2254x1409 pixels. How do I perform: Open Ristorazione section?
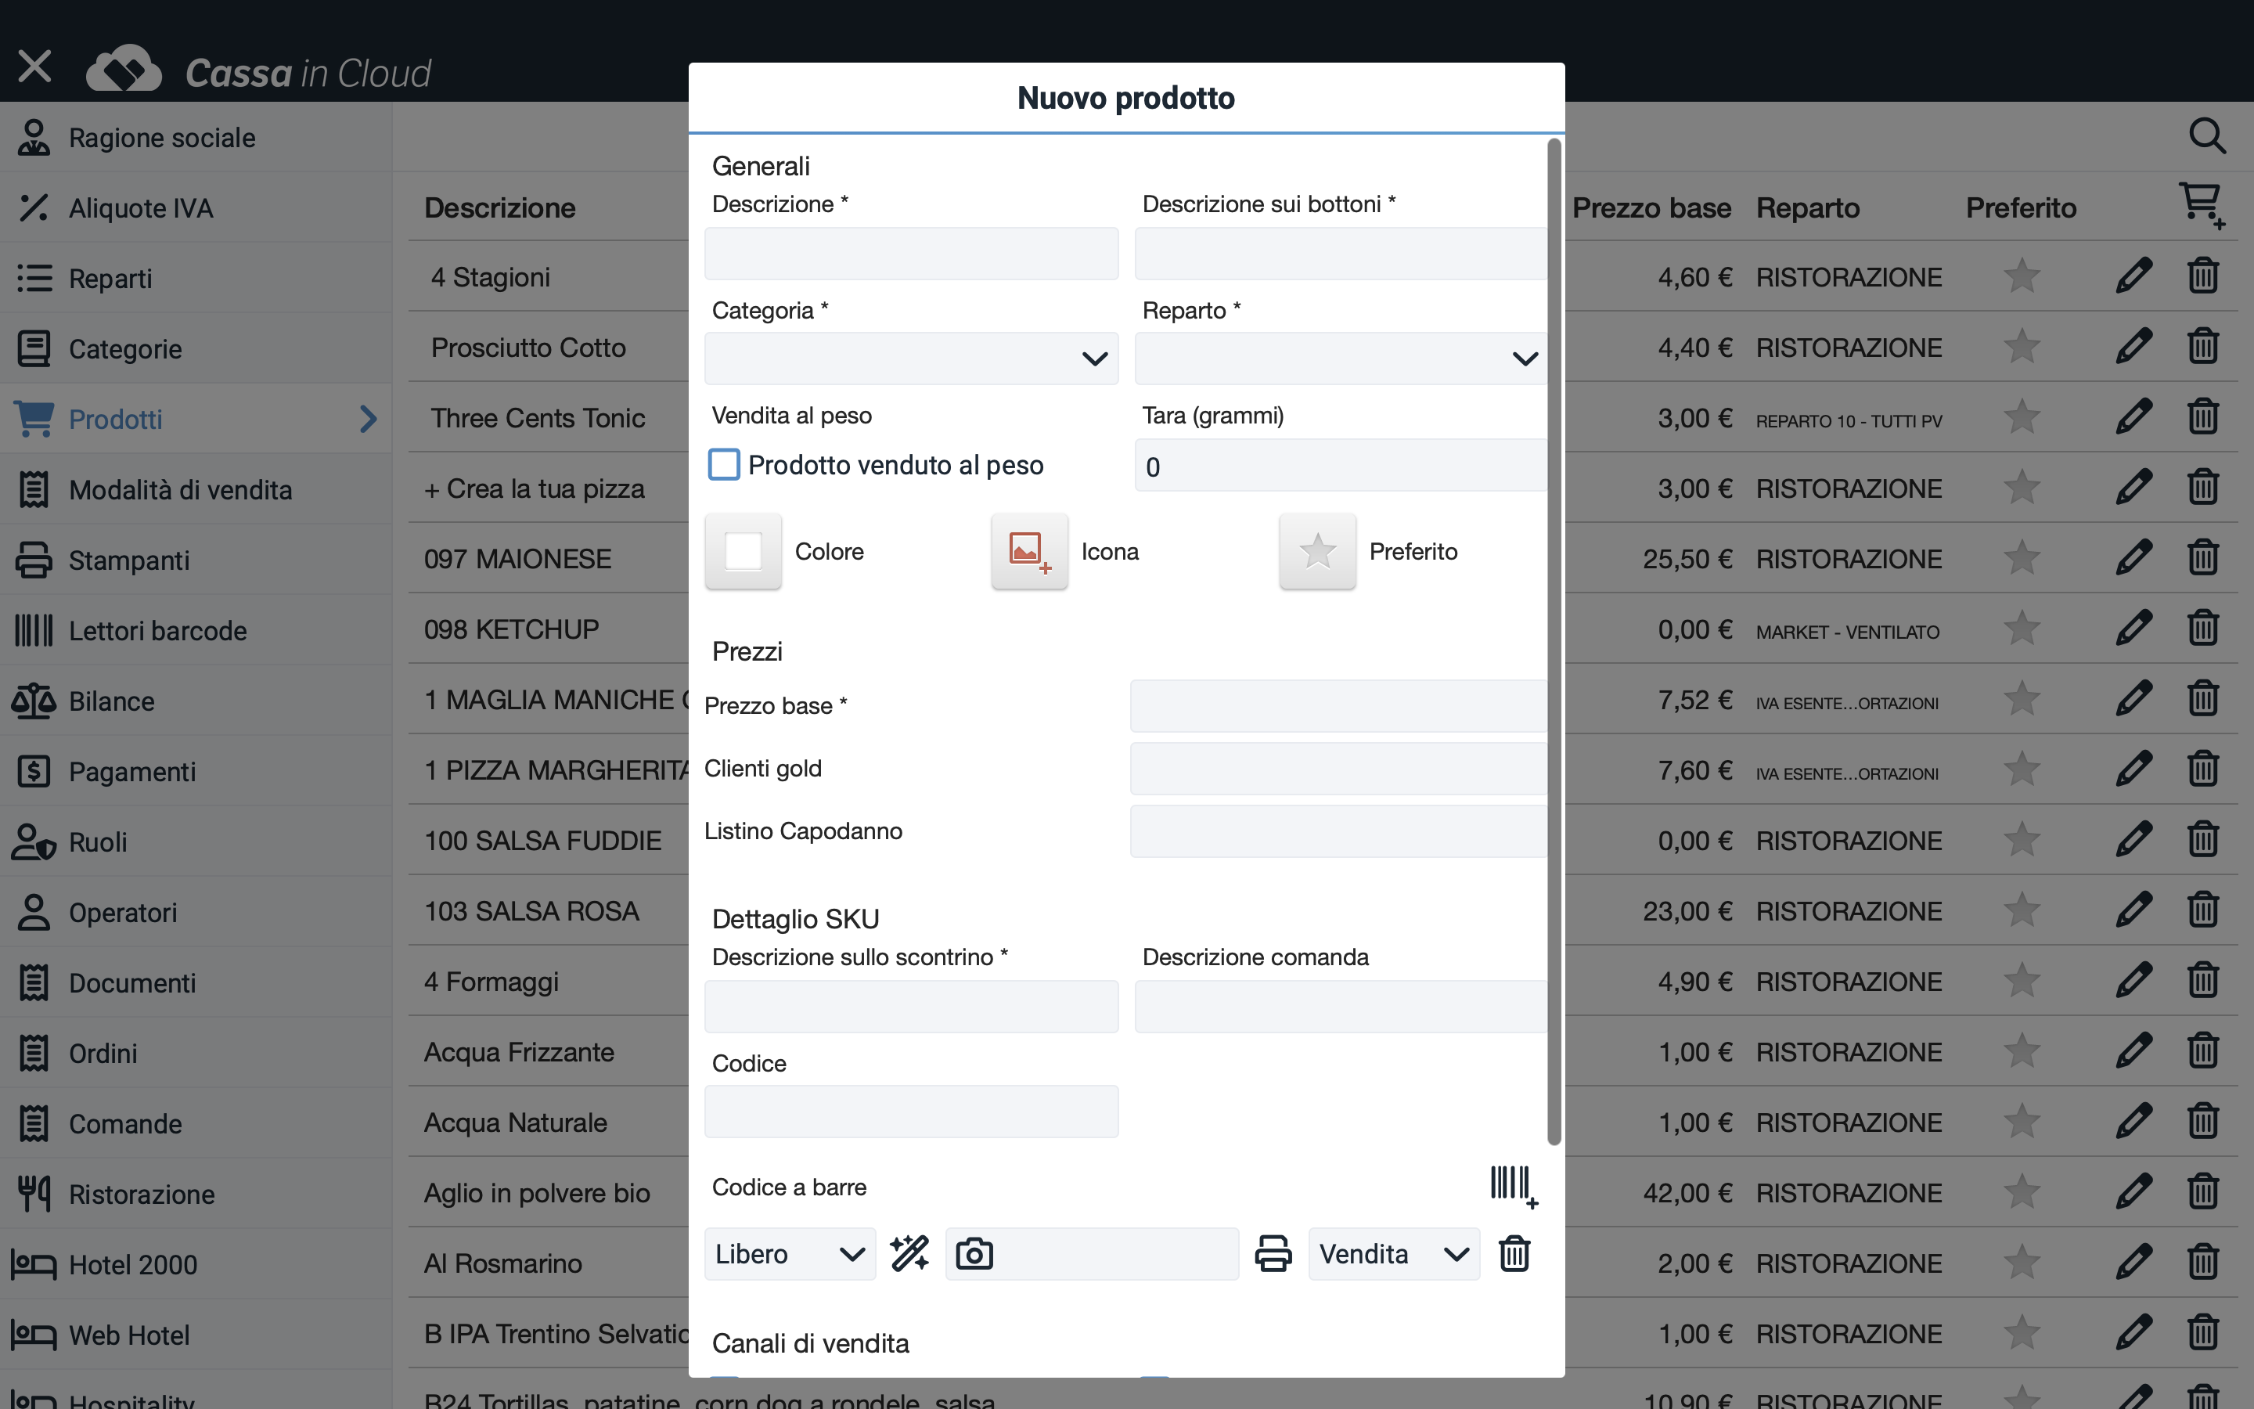tap(196, 1194)
